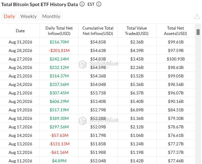The width and height of the screenshot is (202, 164).
Task: Click the table scrollbar thumb
Action: tap(198, 32)
